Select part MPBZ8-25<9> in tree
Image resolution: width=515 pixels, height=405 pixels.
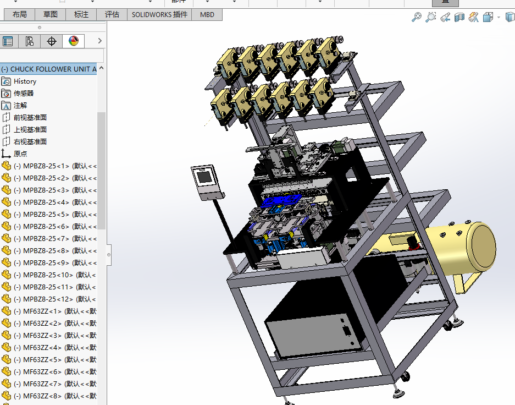tap(48, 262)
